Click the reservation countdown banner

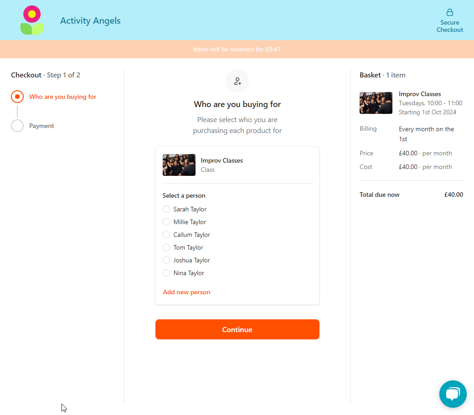click(x=237, y=49)
